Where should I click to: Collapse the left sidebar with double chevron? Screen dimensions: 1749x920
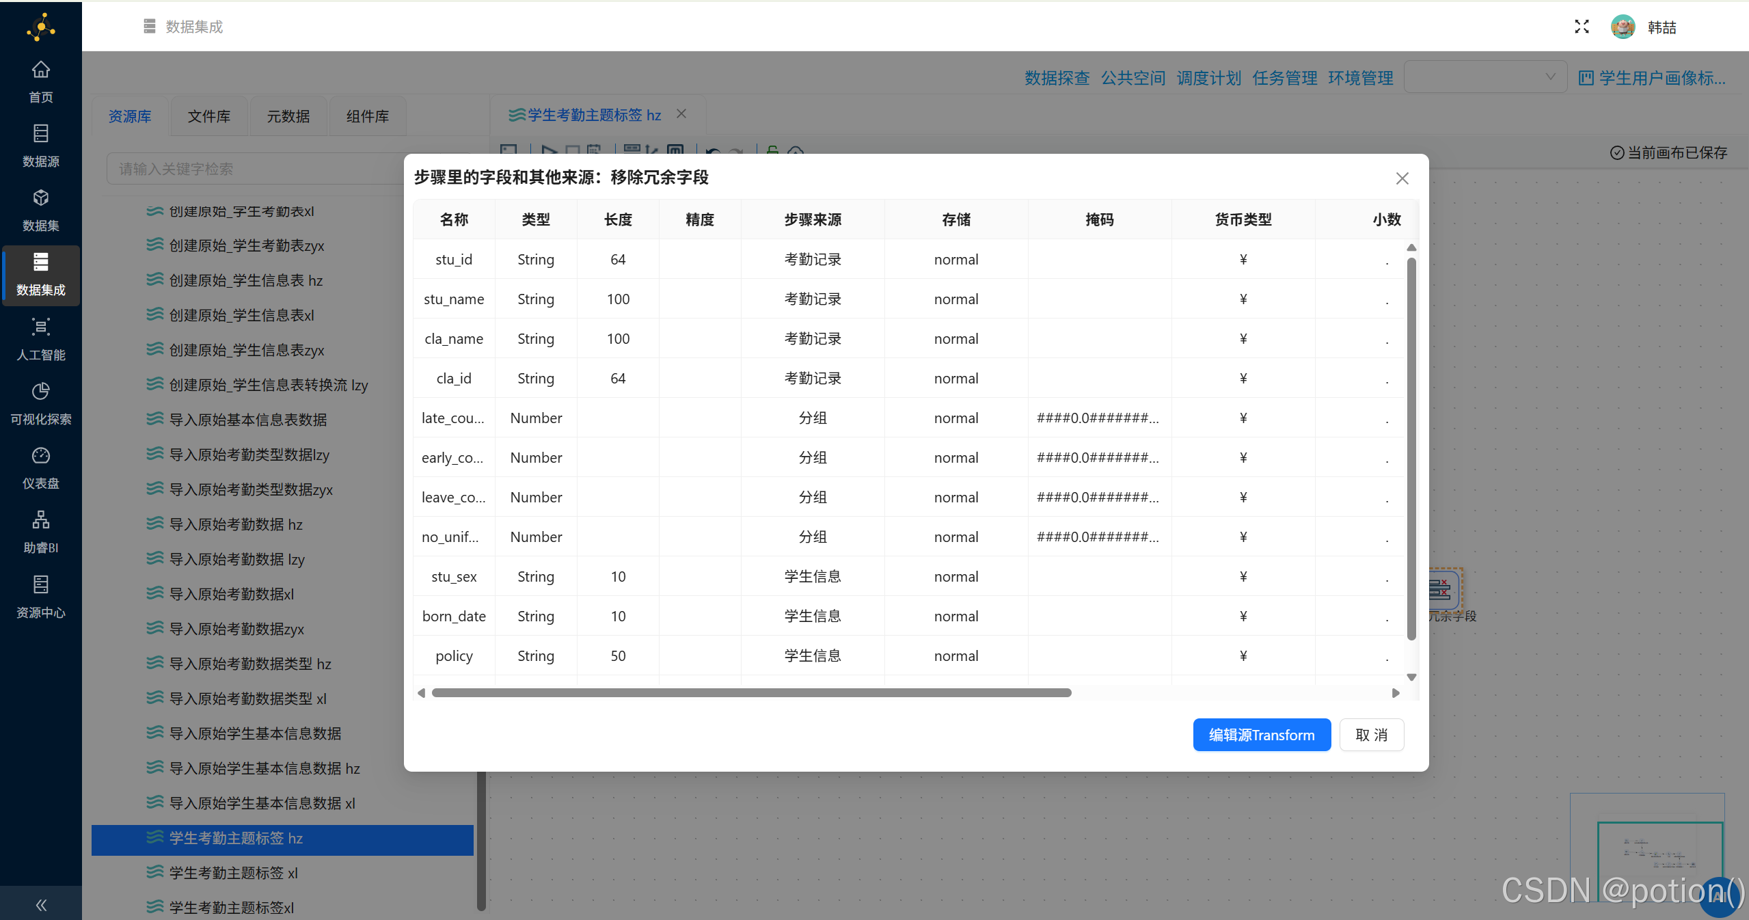[x=41, y=905]
